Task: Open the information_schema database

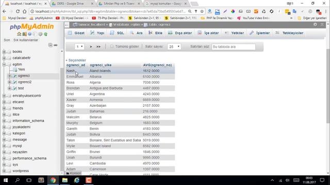Action: pos(28,121)
